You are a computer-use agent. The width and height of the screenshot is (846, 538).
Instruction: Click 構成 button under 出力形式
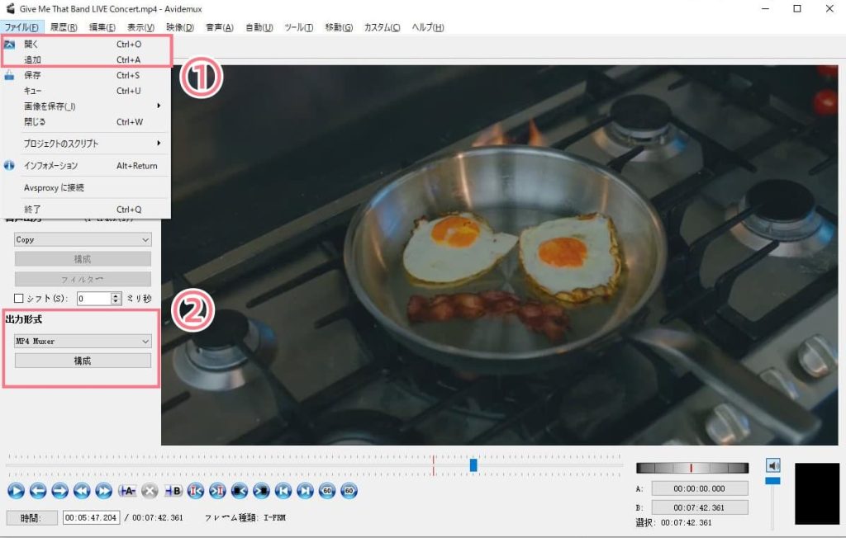83,361
